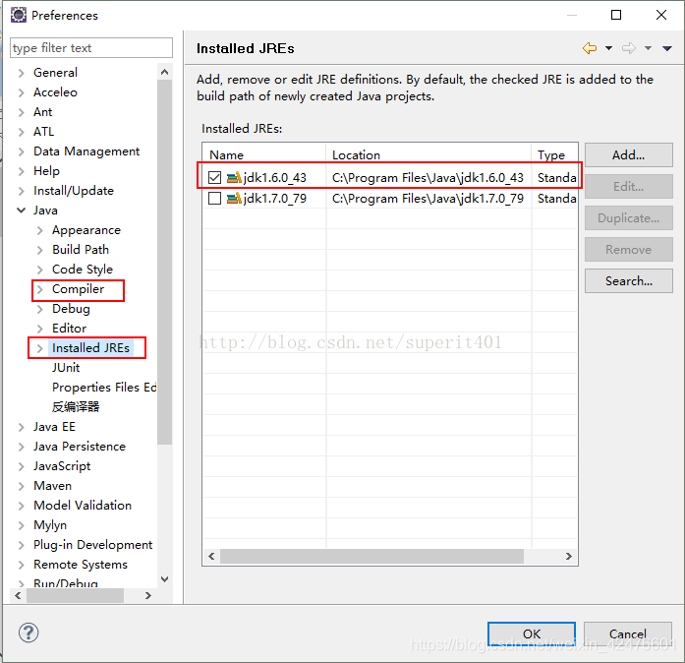Sort by the Location column header
This screenshot has height=663, width=685.
(428, 154)
